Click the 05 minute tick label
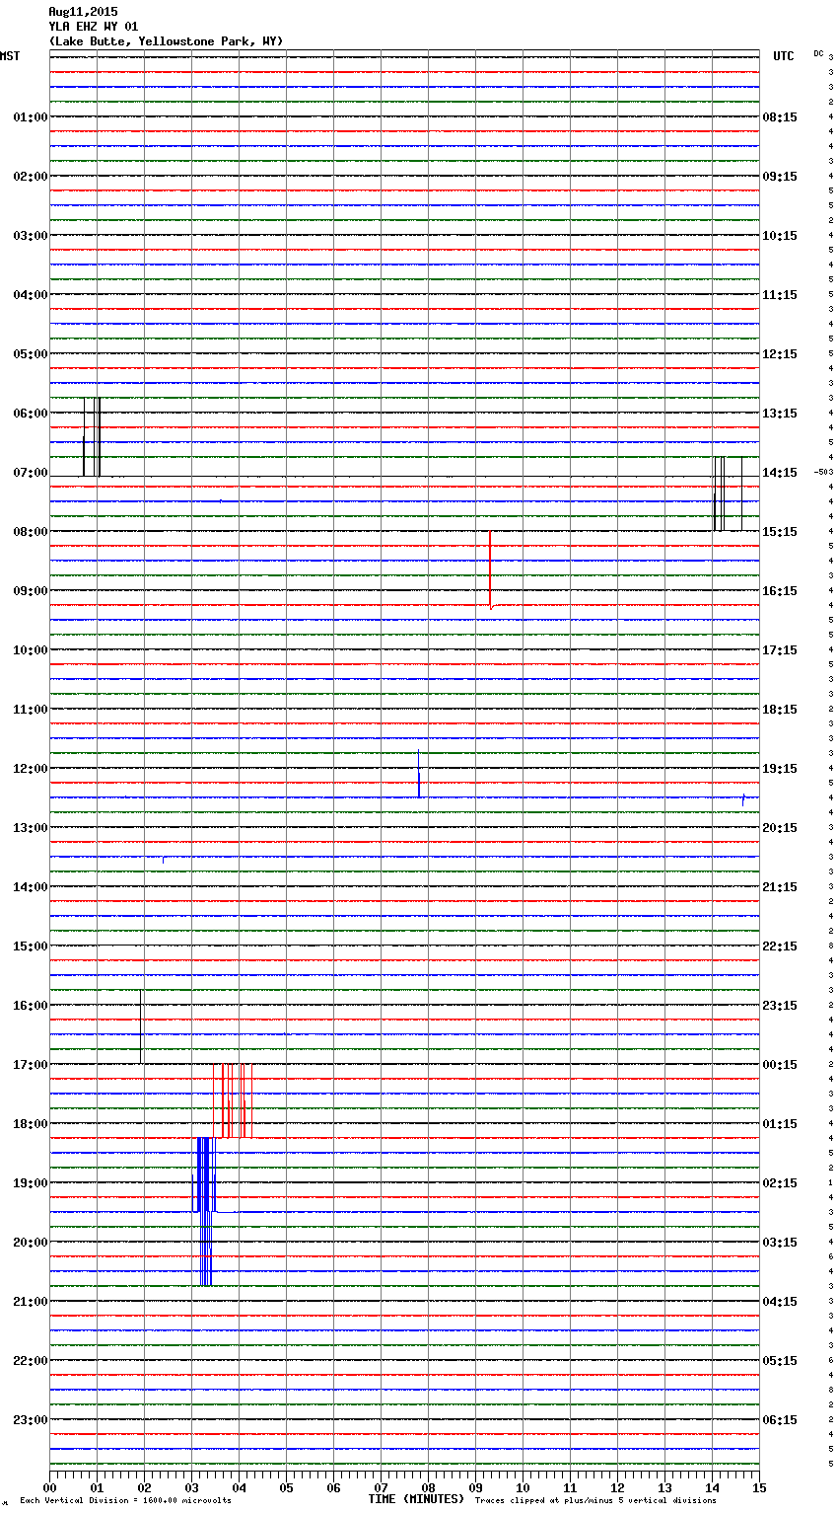The width and height of the screenshot is (838, 1514). (x=286, y=1487)
